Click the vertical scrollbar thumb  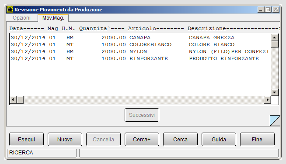(x=275, y=44)
